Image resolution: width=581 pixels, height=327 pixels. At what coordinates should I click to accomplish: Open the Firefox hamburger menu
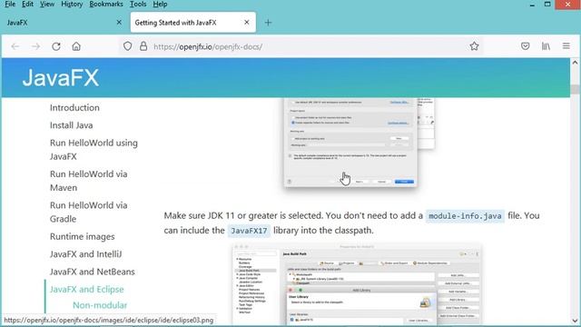pos(566,46)
